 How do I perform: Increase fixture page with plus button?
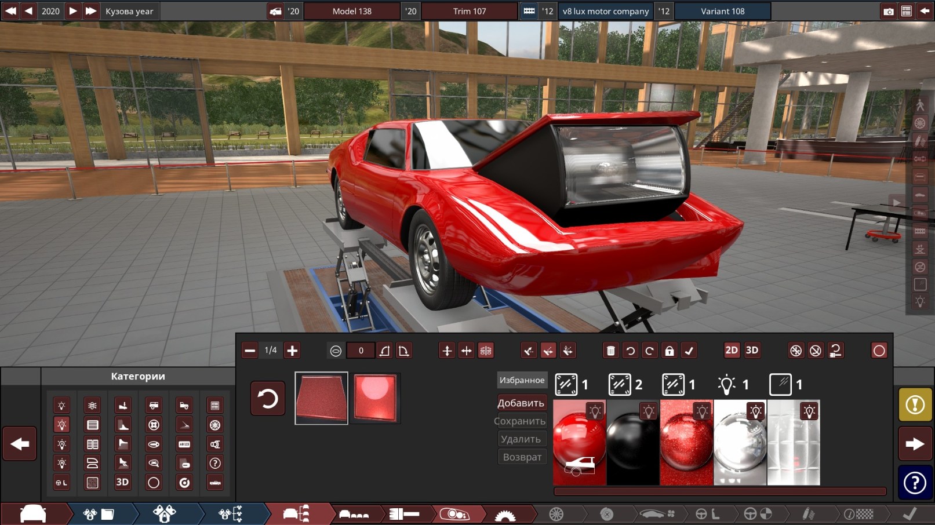point(292,351)
